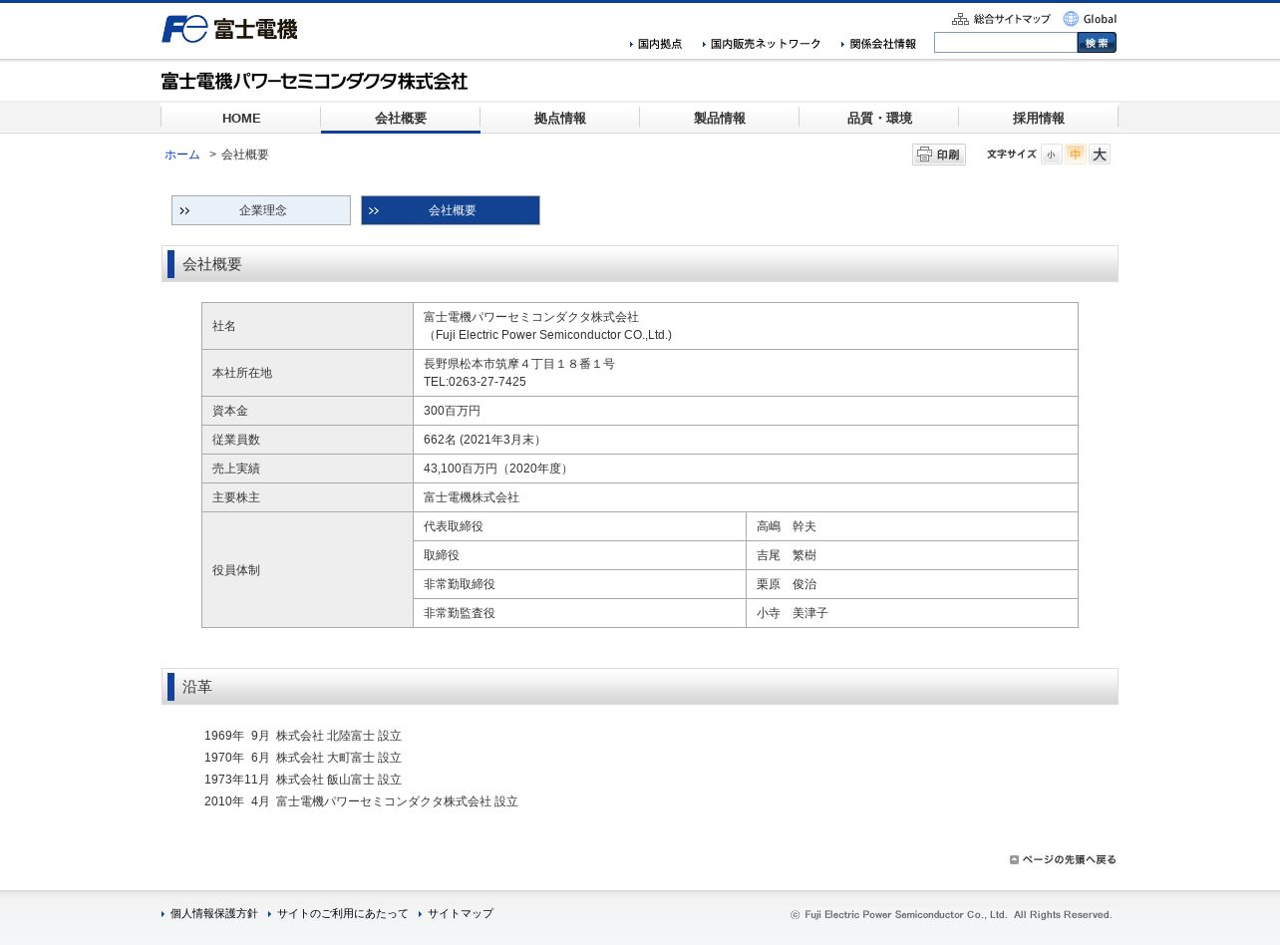Open the 企業理念 sub-page button
The height and width of the screenshot is (945, 1280).
pos(261,210)
